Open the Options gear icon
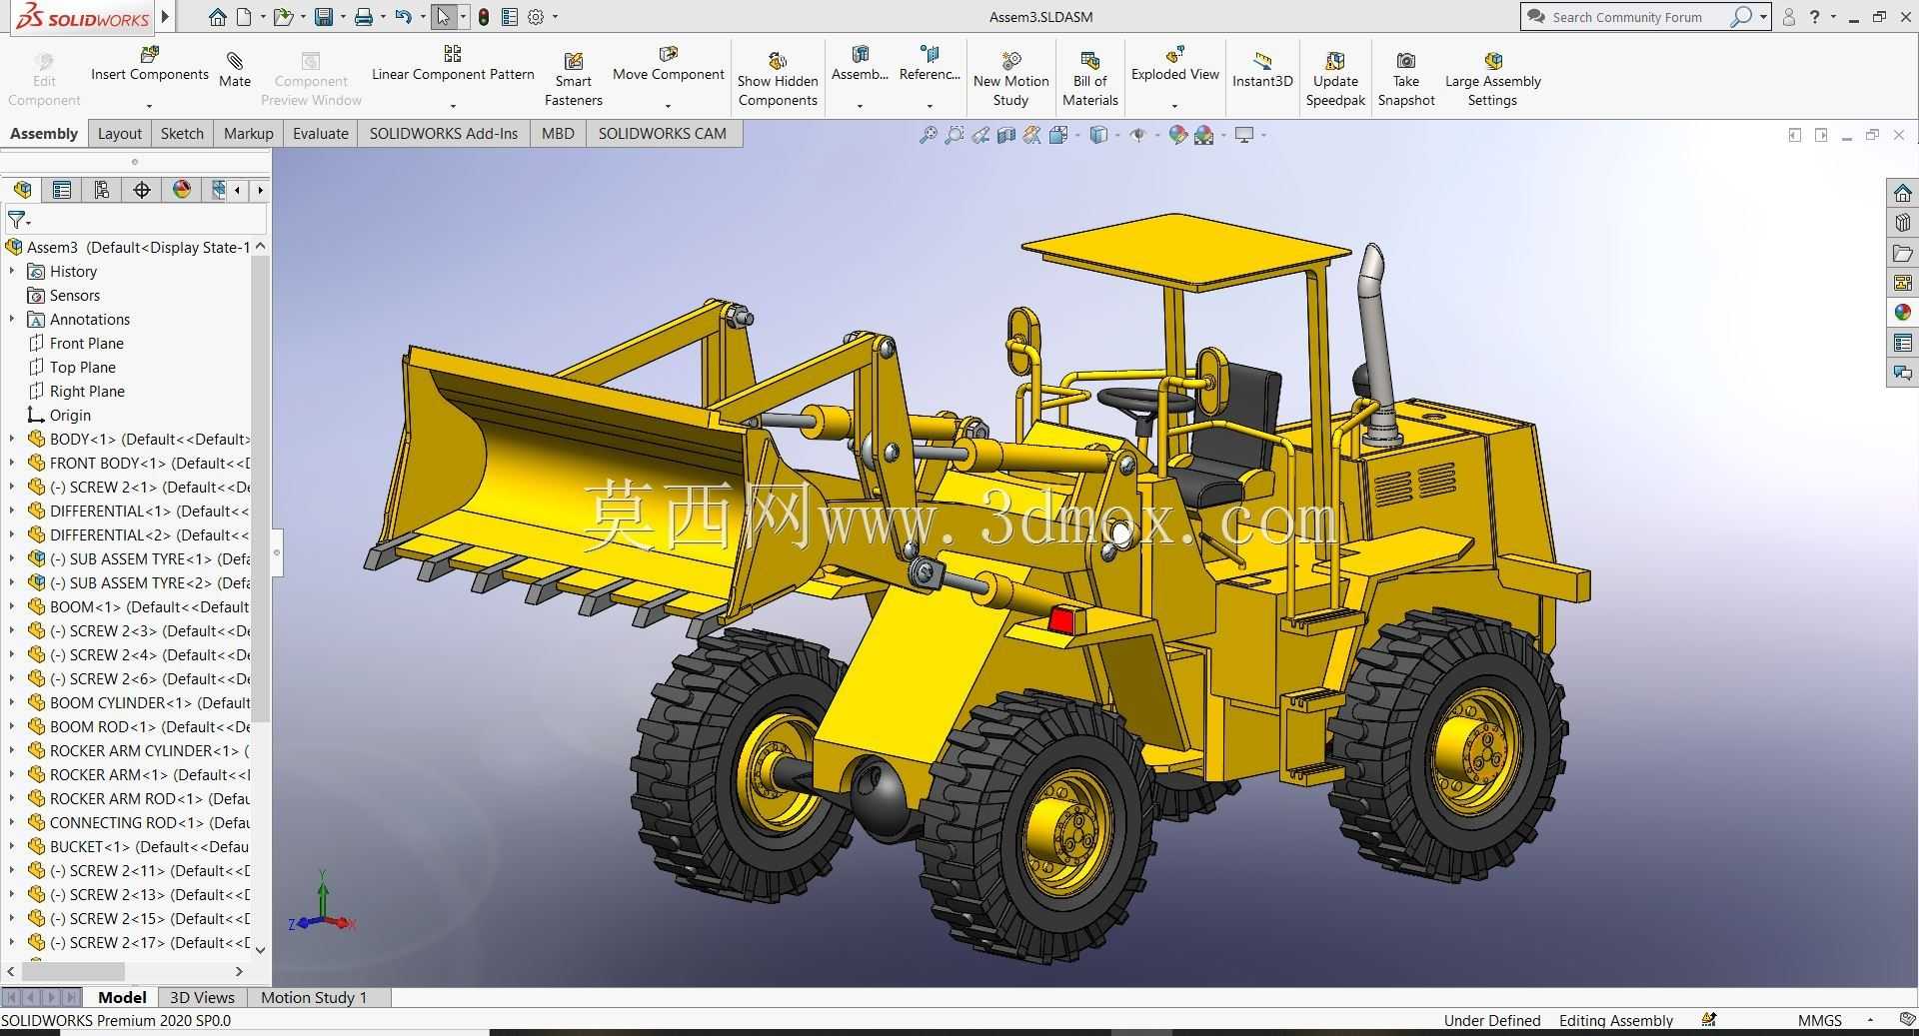This screenshot has width=1919, height=1036. point(536,17)
